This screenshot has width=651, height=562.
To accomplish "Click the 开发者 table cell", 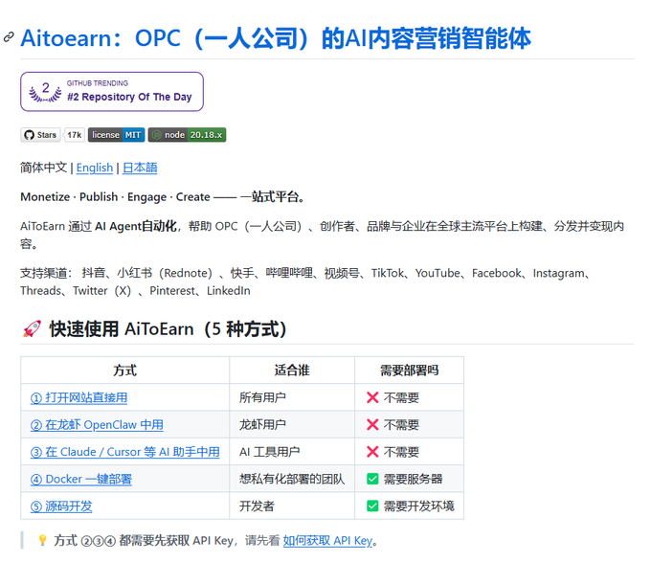I will pyautogui.click(x=292, y=506).
